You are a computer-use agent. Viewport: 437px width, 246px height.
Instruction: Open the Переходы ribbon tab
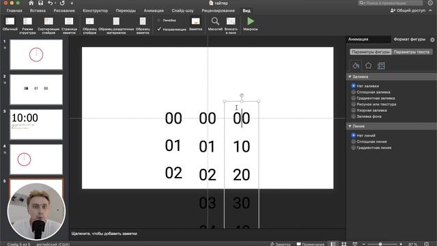(126, 11)
